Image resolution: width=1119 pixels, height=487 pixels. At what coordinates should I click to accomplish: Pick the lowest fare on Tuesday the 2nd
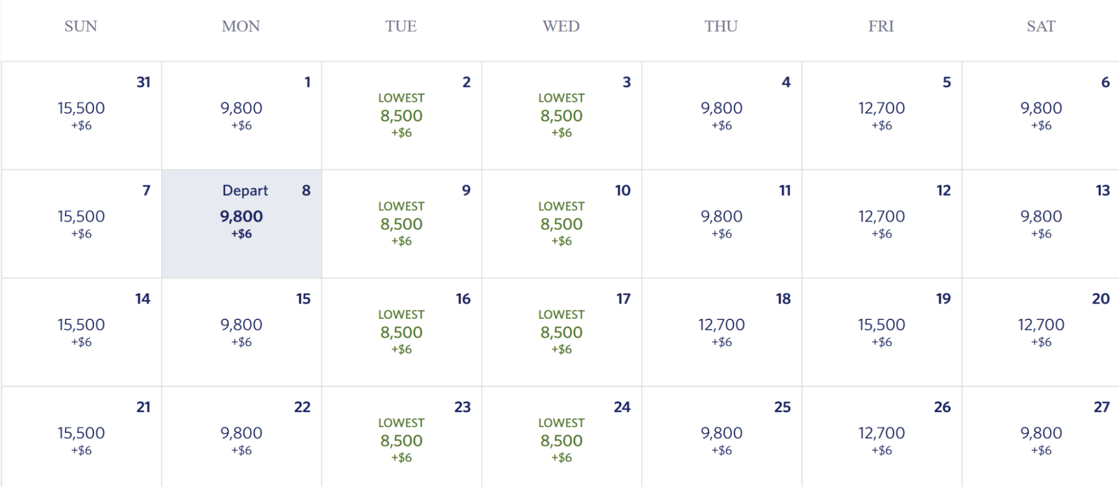click(402, 116)
